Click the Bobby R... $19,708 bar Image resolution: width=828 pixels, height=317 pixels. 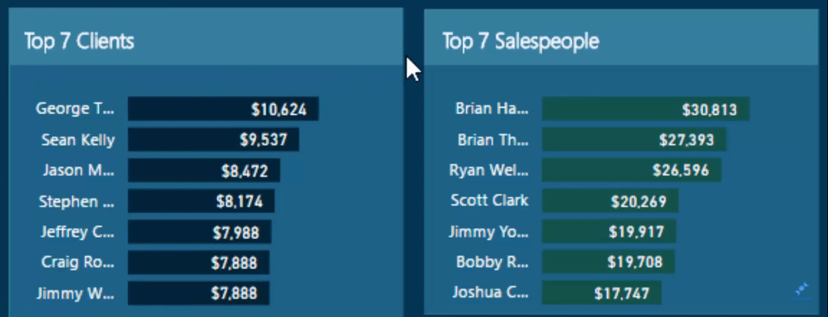tap(608, 262)
